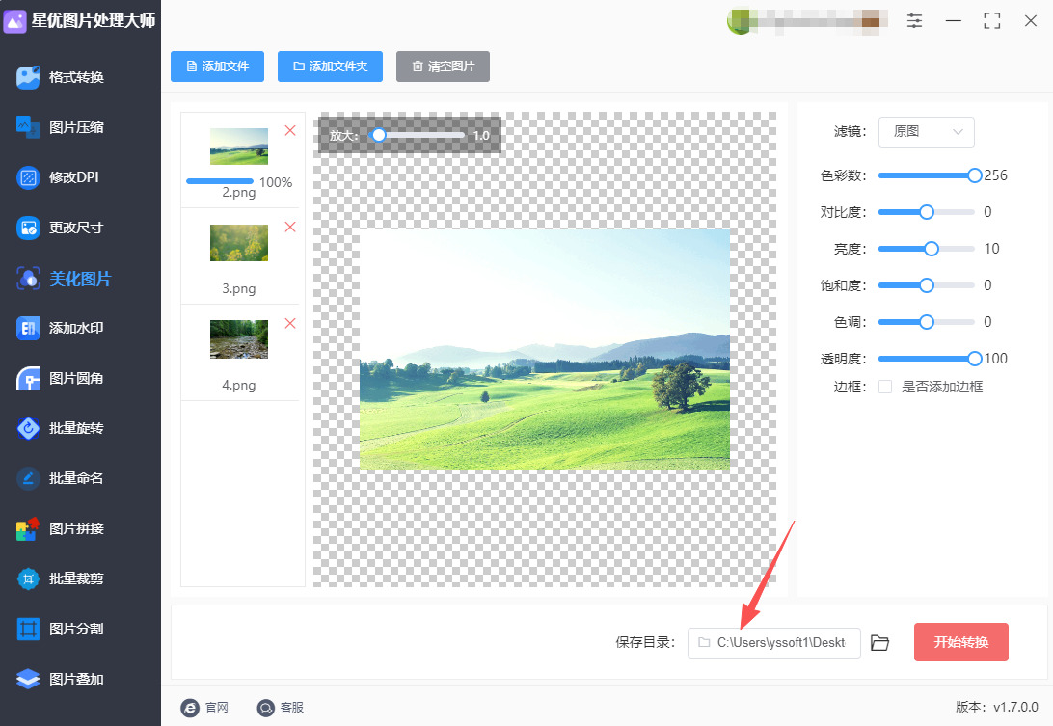Enable the 是否添加边框 border checkbox
Viewport: 1053px width, 726px height.
(x=885, y=387)
